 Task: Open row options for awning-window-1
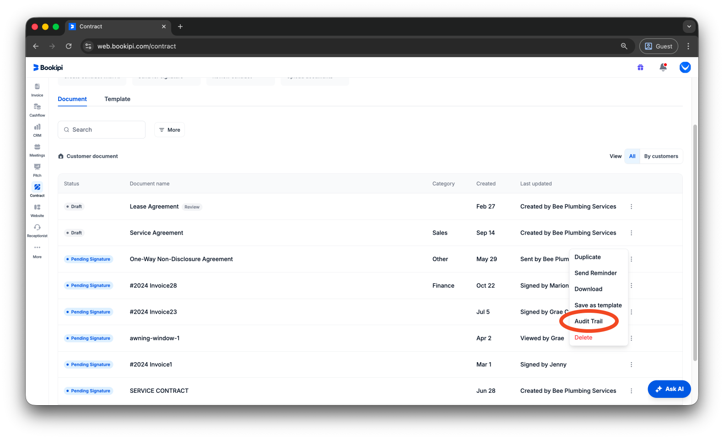631,338
